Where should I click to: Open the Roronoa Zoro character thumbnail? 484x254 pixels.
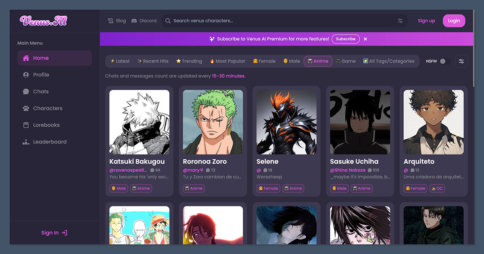coord(213,122)
